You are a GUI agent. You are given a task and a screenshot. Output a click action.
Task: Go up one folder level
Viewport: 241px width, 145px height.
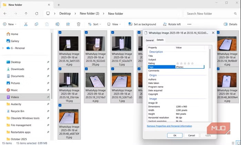click(26, 14)
